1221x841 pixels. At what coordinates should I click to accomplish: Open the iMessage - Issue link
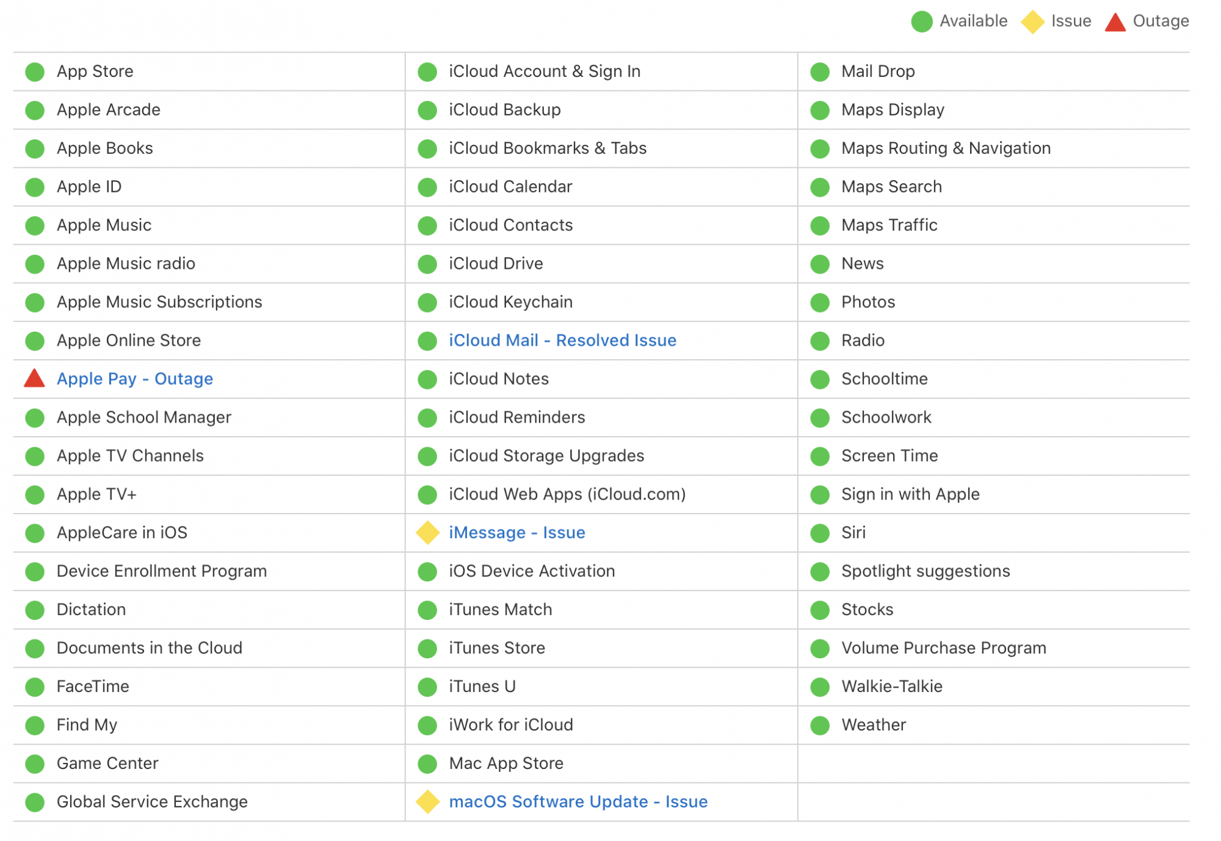(x=516, y=533)
